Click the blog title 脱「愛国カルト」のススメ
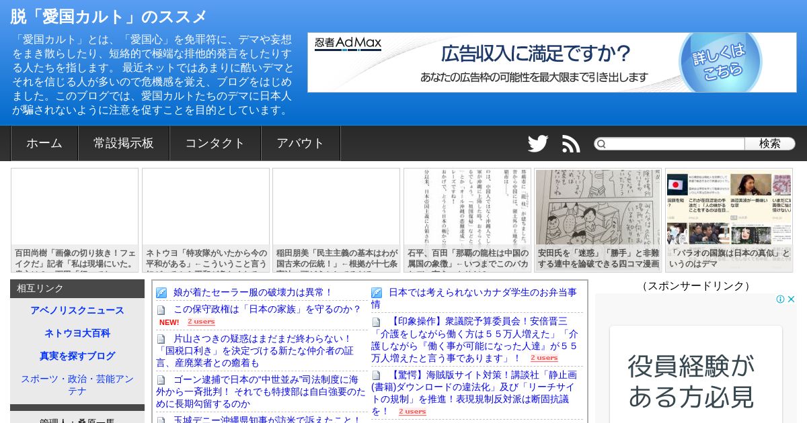Image resolution: width=807 pixels, height=423 pixels. [x=109, y=17]
